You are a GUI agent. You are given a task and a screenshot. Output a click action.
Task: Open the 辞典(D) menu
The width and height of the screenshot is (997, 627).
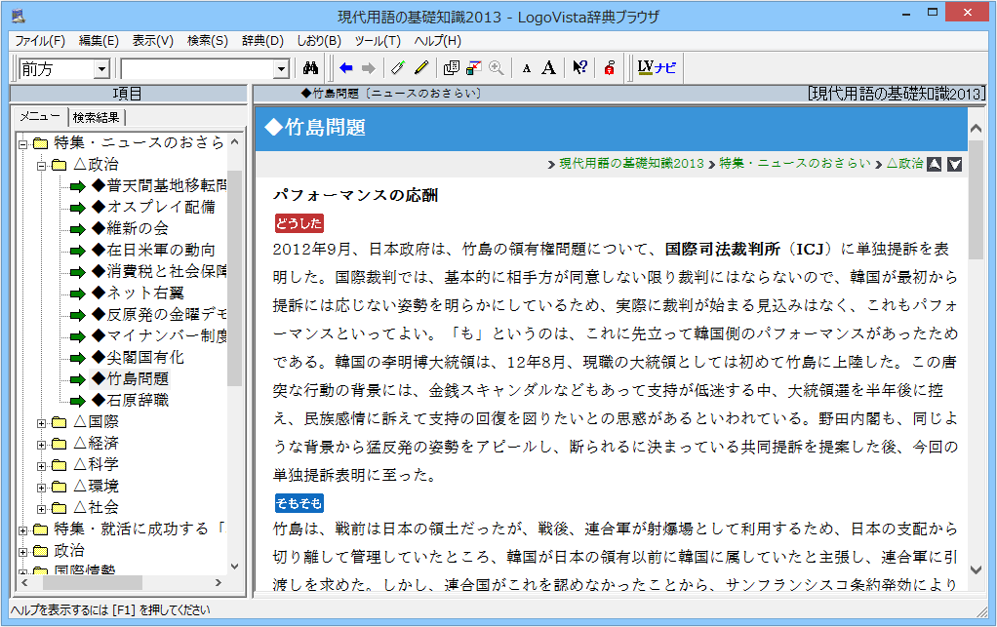point(261,41)
